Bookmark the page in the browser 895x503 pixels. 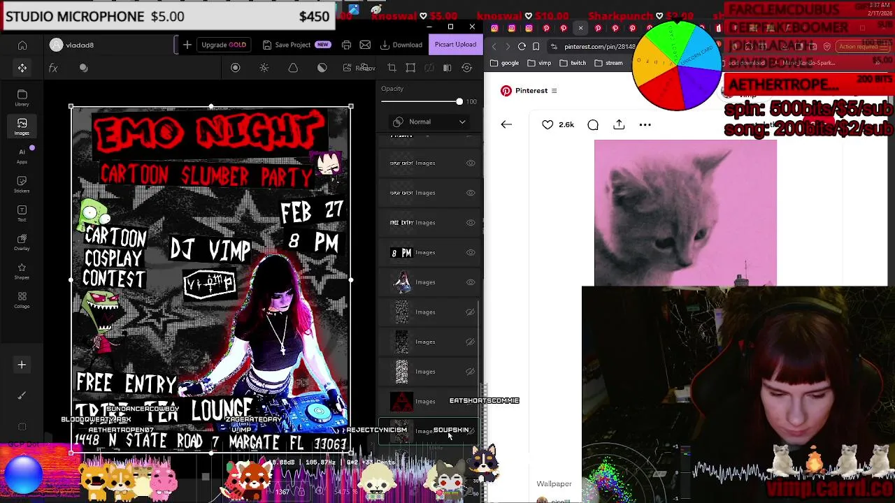536,46
